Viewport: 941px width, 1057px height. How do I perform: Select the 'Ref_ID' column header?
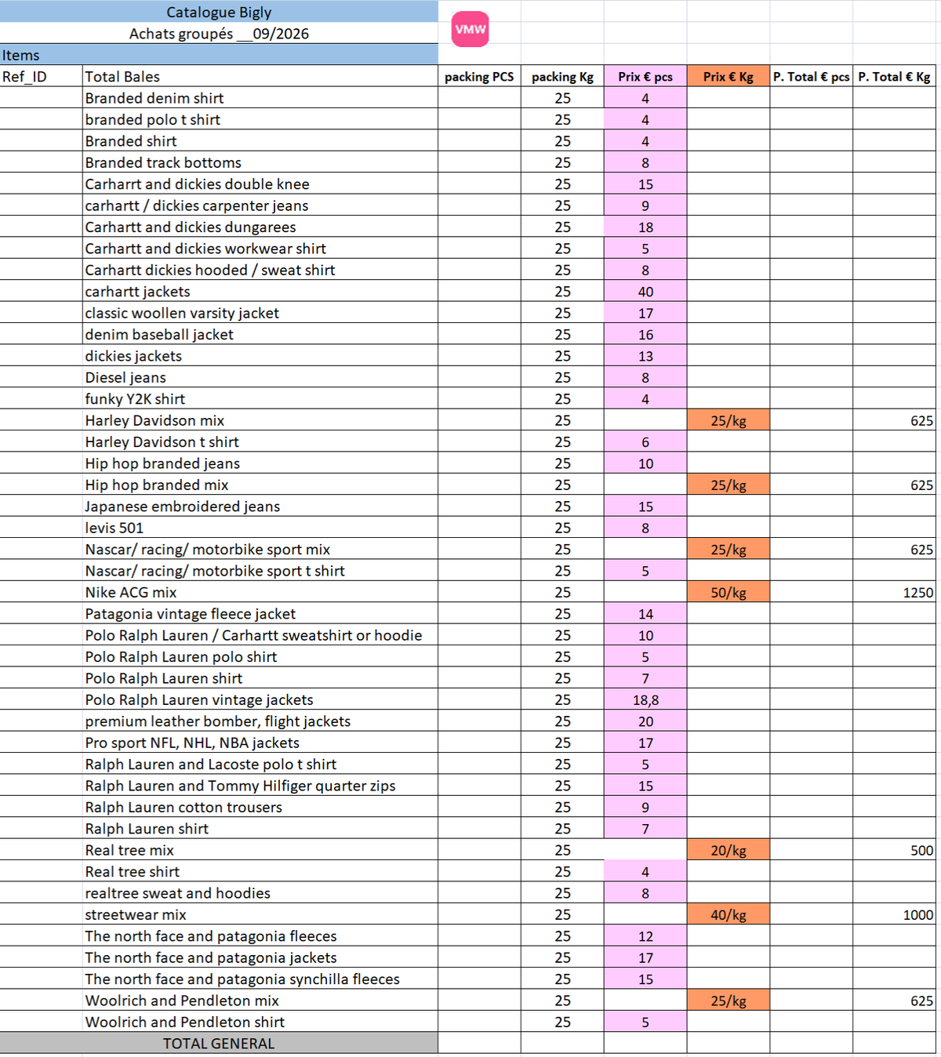(x=41, y=76)
